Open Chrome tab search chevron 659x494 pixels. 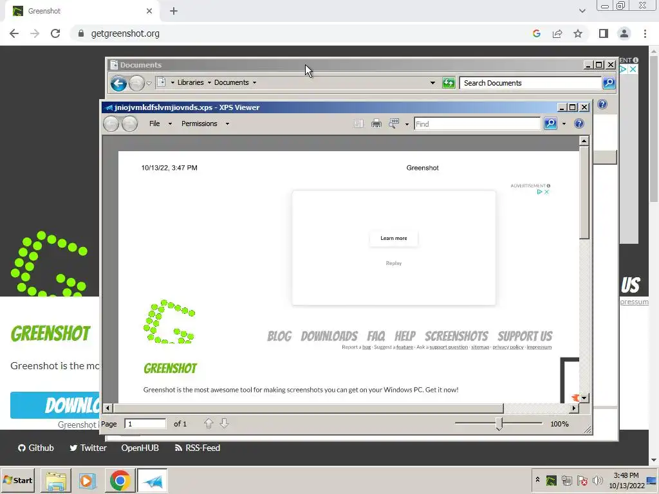click(x=582, y=11)
